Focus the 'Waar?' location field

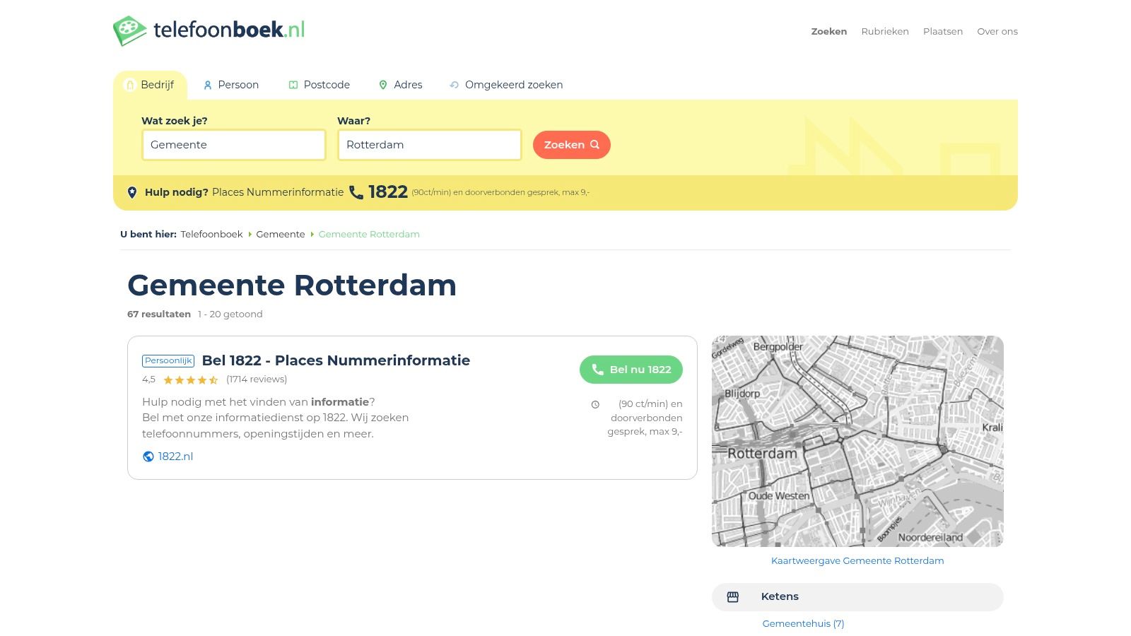pos(430,145)
